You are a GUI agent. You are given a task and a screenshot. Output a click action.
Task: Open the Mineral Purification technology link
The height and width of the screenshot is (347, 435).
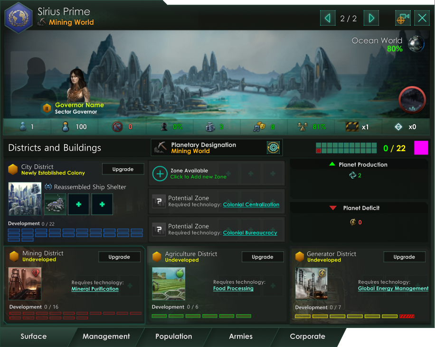[x=95, y=289]
